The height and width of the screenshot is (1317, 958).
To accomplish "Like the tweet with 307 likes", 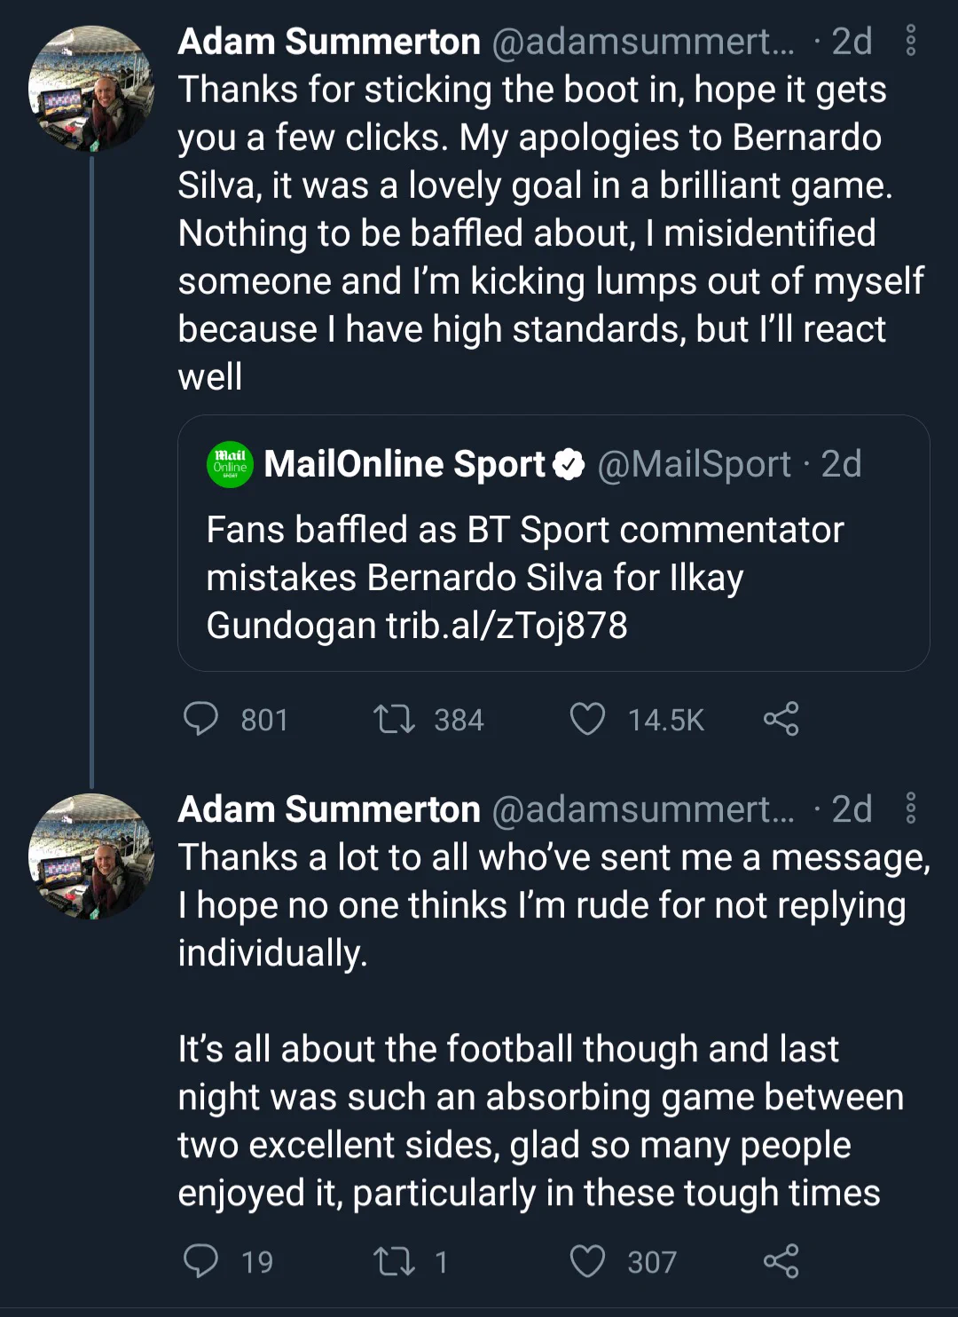I will click(x=587, y=1261).
